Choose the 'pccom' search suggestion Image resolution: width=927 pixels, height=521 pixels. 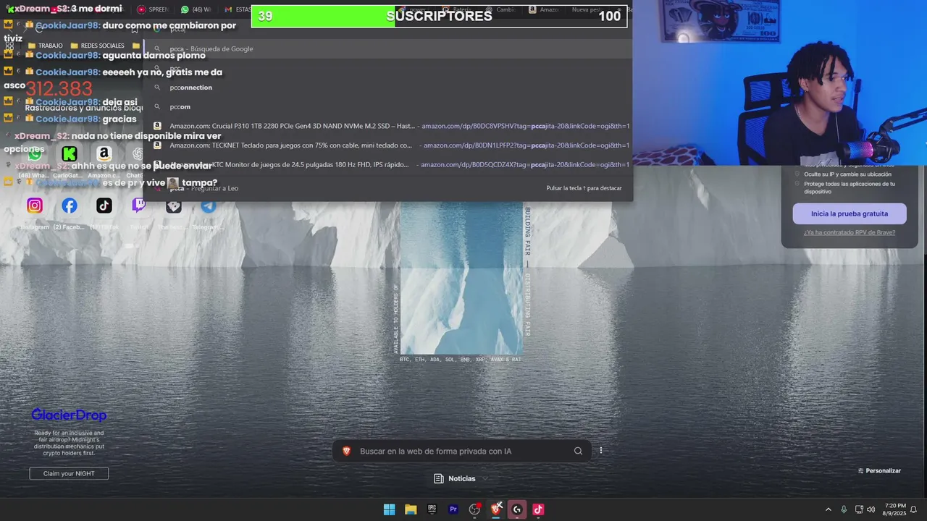coord(387,106)
